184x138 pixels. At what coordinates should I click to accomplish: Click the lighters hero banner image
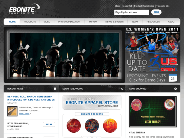tap(65, 55)
